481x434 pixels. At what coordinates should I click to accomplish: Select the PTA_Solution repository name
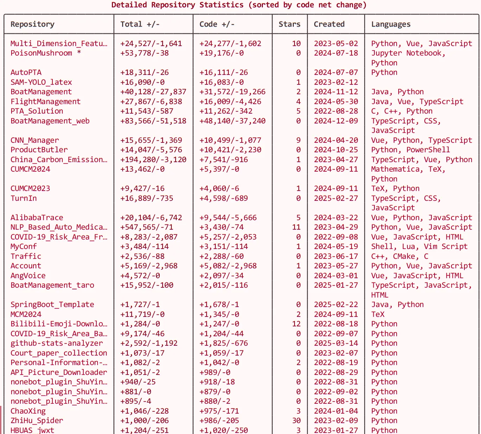click(x=37, y=111)
